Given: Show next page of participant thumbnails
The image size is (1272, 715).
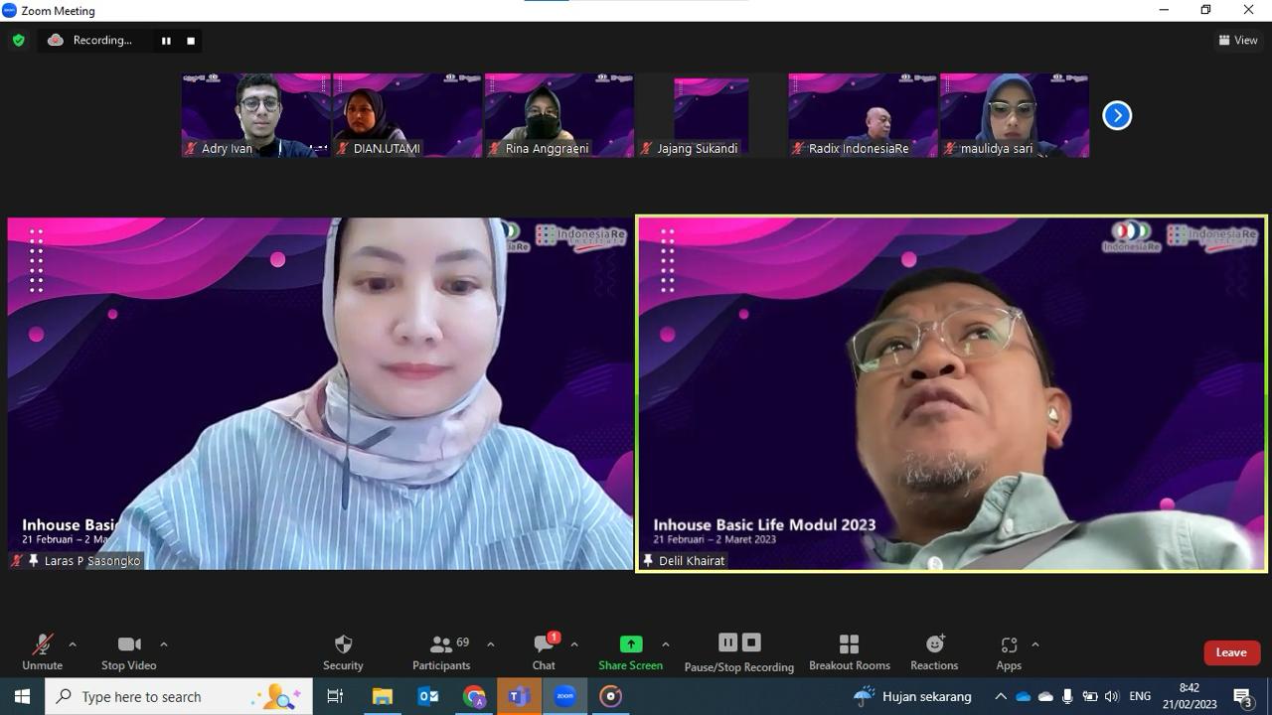Looking at the screenshot, I should click(1117, 115).
